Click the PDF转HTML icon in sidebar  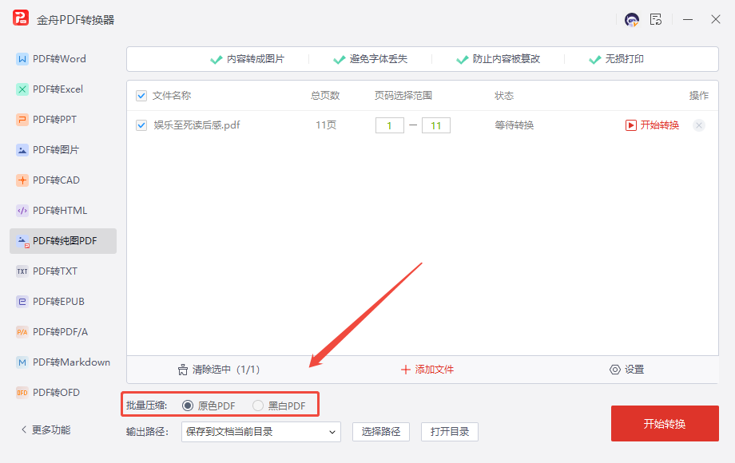click(x=22, y=211)
